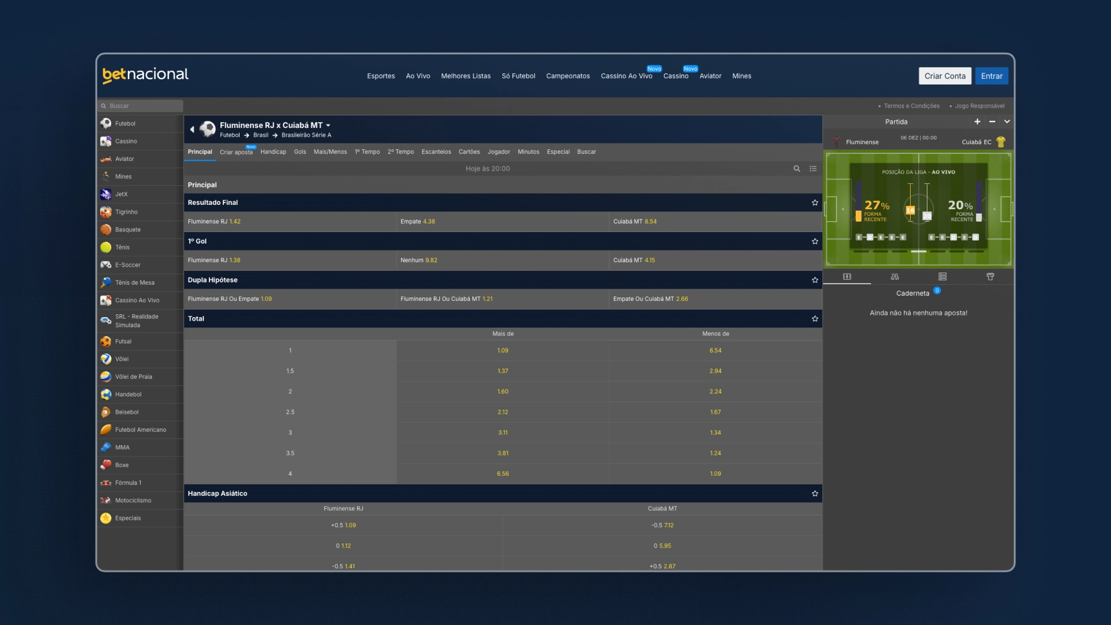Click the market list view icon
This screenshot has height=625, width=1111.
click(x=813, y=169)
